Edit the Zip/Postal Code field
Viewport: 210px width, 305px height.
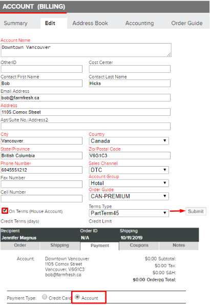pyautogui.click(x=130, y=156)
